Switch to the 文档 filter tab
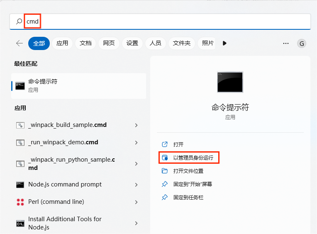This screenshot has height=234, width=317. click(85, 43)
